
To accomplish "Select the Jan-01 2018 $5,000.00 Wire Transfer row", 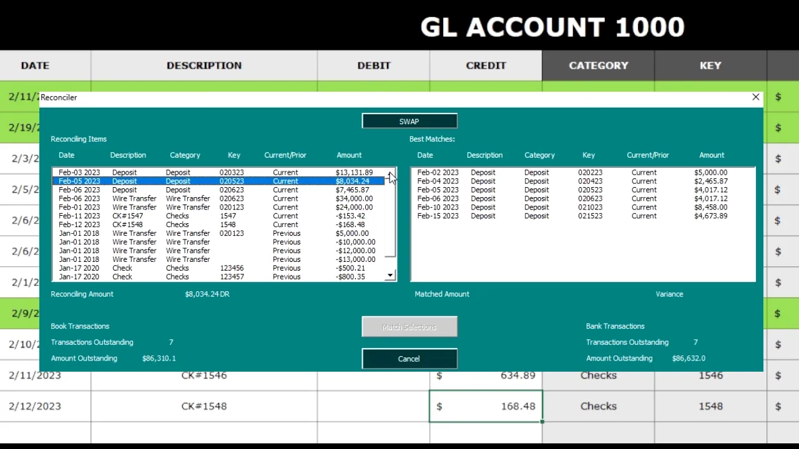I will point(187,233).
